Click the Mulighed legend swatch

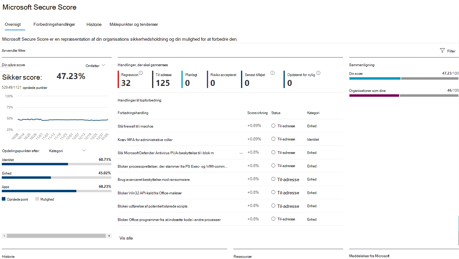(37, 199)
